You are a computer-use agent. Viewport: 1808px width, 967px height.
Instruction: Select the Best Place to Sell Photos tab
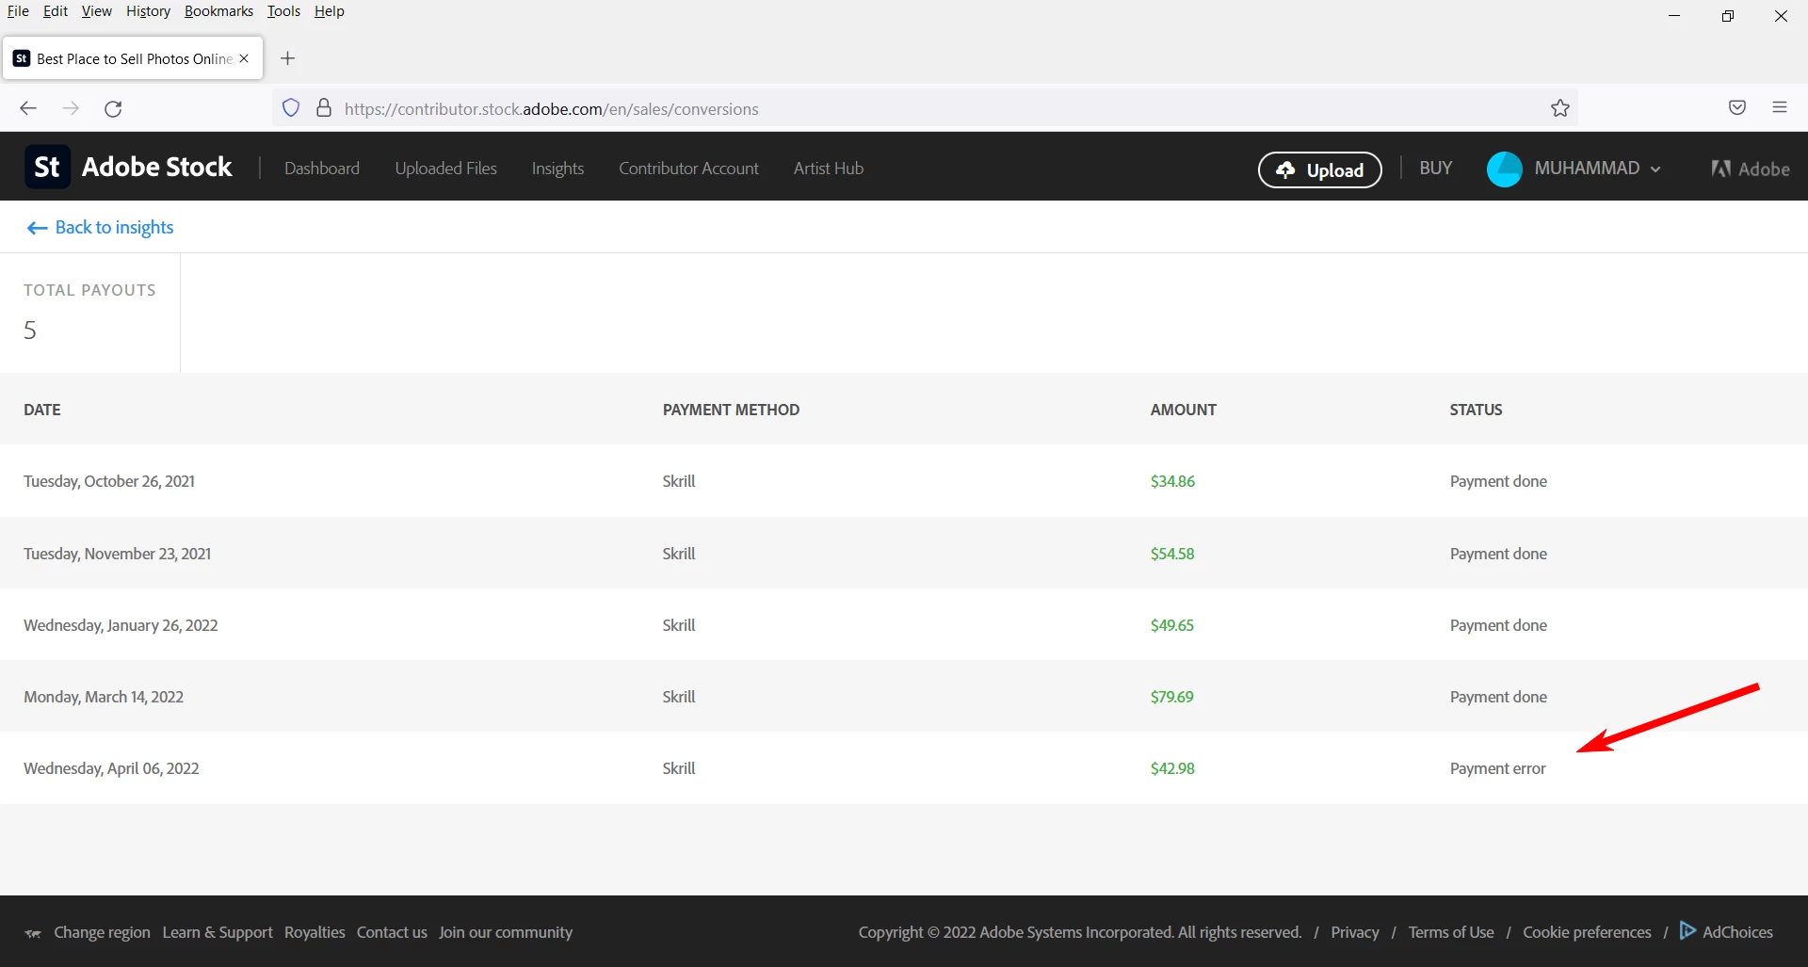point(133,58)
